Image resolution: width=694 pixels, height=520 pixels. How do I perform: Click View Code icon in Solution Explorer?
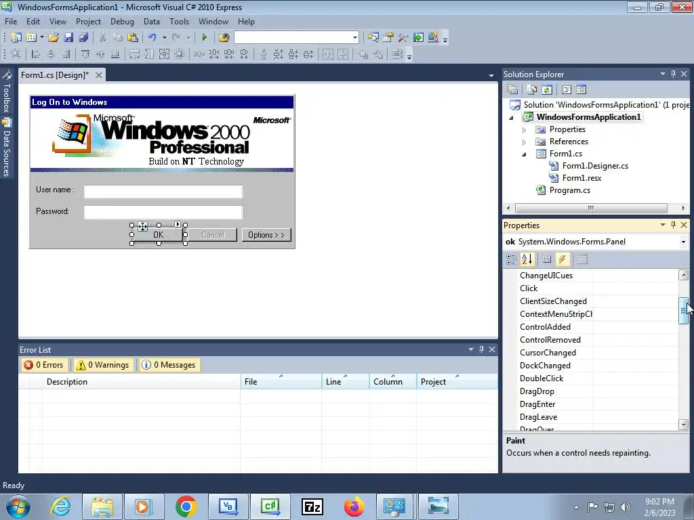[x=567, y=90]
